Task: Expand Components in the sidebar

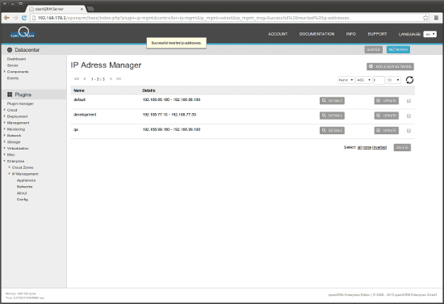Action: click(5, 72)
